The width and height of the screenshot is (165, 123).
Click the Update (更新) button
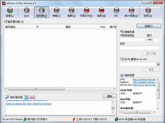click(x=151, y=69)
